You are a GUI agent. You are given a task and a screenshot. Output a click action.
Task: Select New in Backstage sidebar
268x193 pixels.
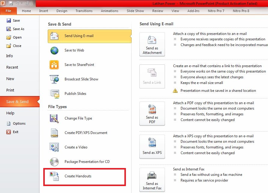pos(20,79)
